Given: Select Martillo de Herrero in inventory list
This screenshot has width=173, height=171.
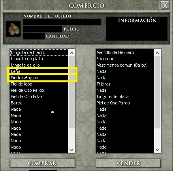Looking at the screenshot, I should tap(125, 52).
